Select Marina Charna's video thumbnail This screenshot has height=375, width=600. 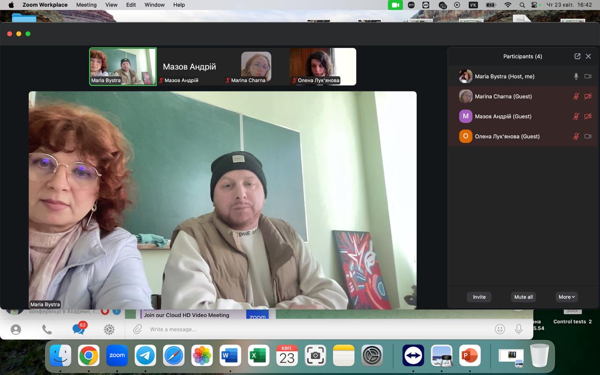pyautogui.click(x=256, y=66)
